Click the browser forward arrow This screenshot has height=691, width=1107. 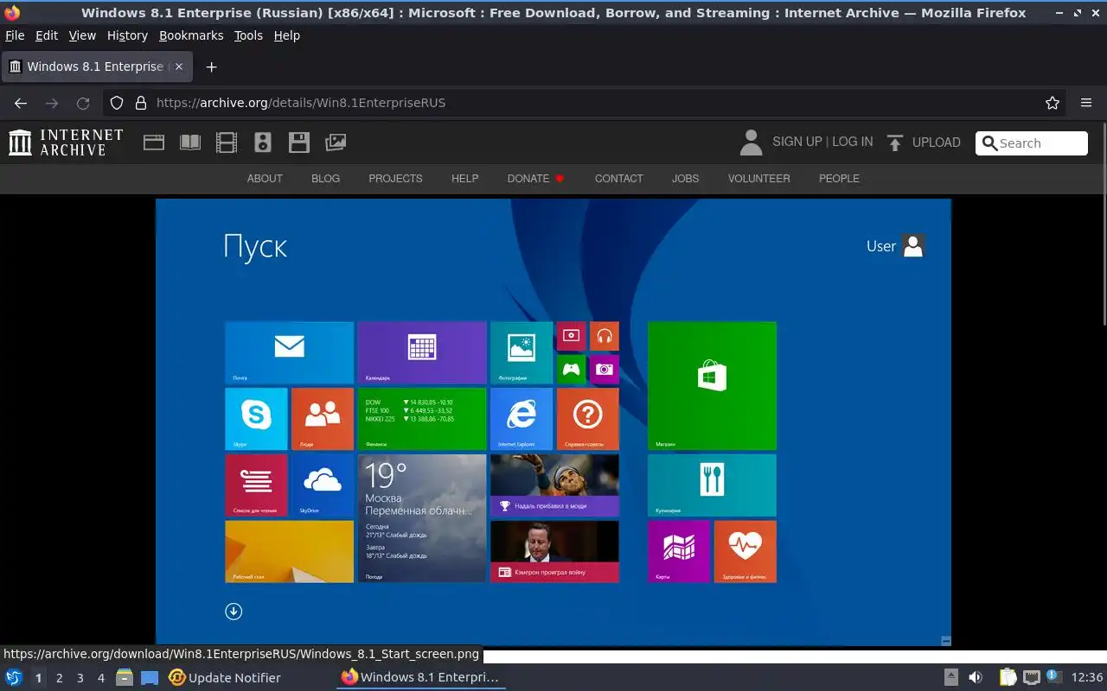[52, 103]
